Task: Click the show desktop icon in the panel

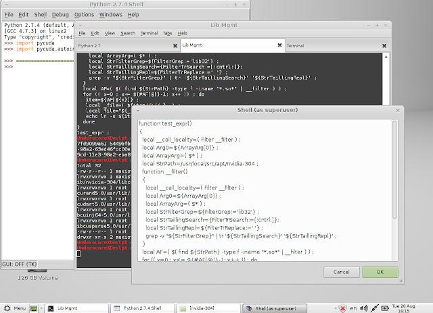Action: coord(34,308)
